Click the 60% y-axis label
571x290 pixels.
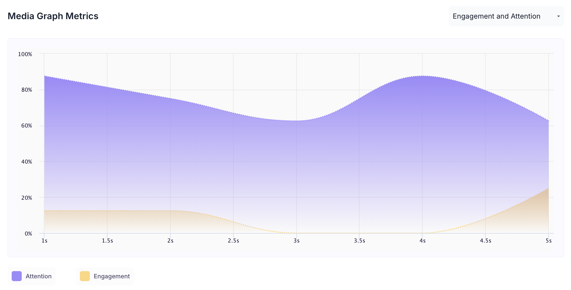tap(26, 126)
